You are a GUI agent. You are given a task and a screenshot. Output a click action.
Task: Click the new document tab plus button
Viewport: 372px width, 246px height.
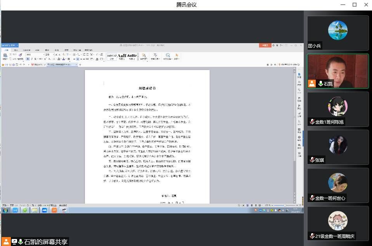80,65
